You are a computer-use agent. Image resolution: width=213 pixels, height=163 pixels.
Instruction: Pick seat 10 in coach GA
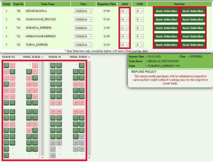pyautogui.click(x=29, y=78)
